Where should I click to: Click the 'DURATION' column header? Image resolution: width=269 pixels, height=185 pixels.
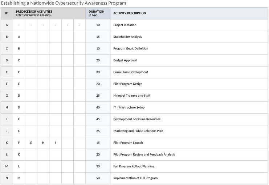98,13
